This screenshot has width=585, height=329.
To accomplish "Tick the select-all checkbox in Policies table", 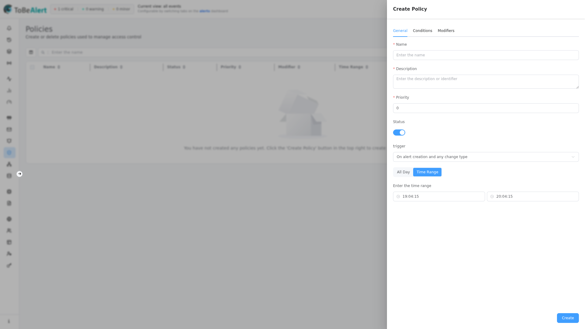I will coord(32,67).
